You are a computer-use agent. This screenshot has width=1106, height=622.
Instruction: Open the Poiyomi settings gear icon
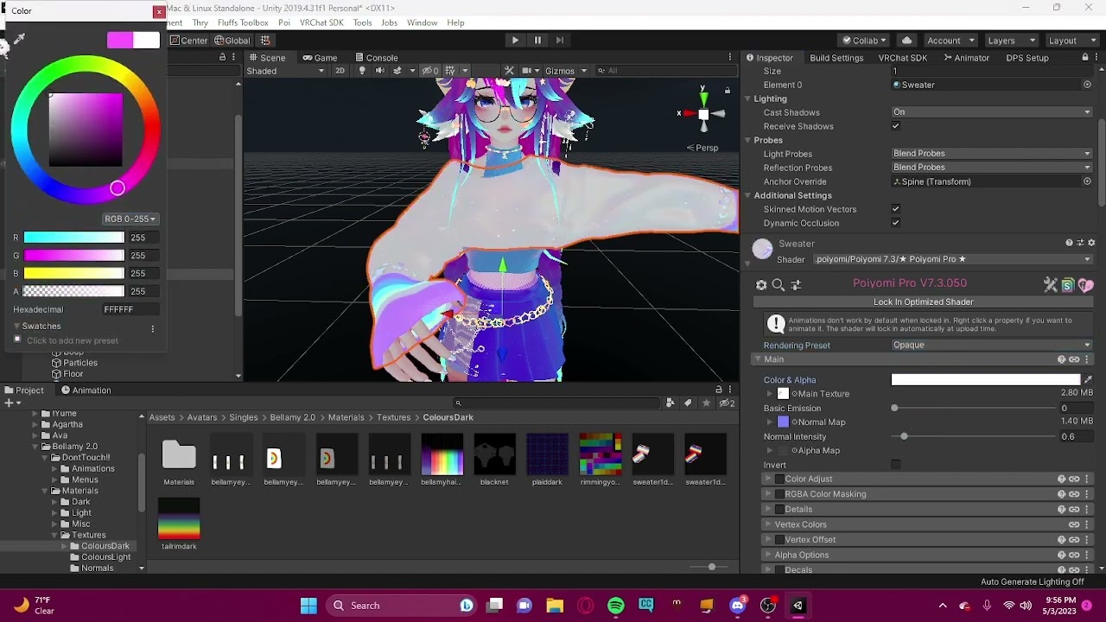point(761,284)
